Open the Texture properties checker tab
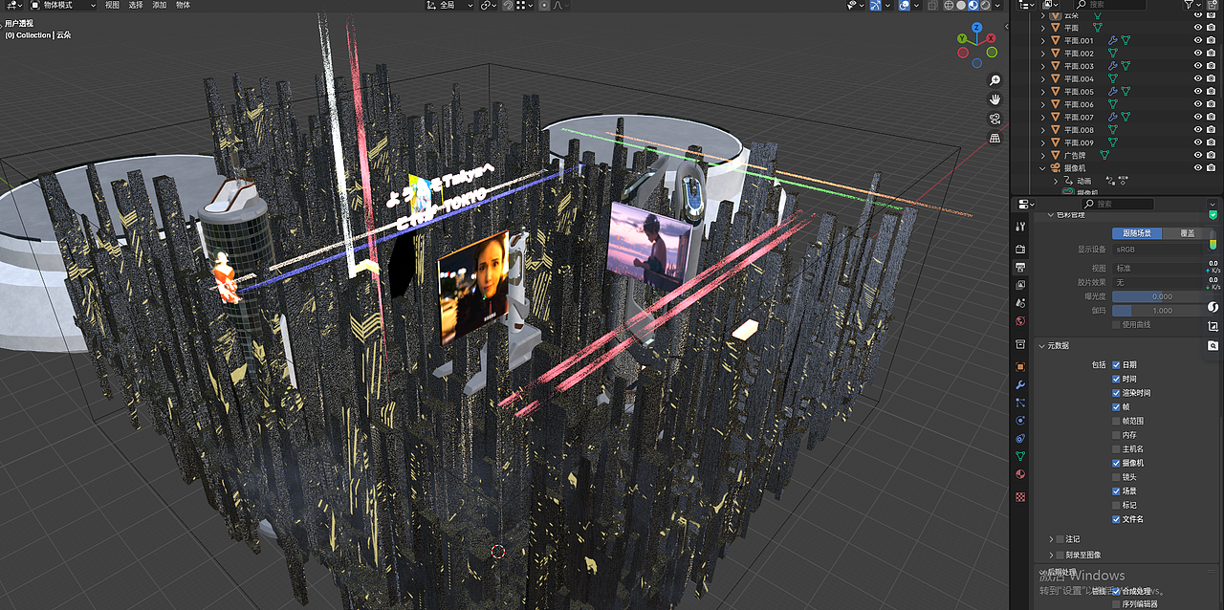The height and width of the screenshot is (610, 1224). click(x=1020, y=497)
